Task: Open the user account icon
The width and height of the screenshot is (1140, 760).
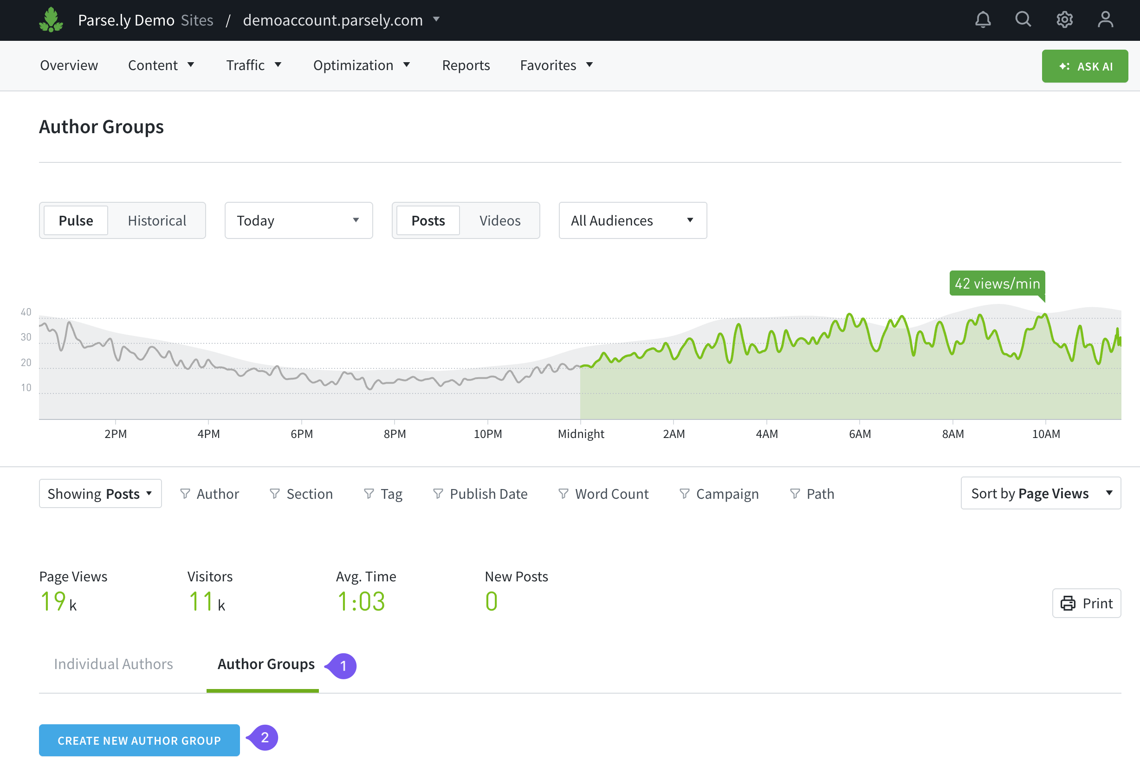Action: click(x=1105, y=20)
